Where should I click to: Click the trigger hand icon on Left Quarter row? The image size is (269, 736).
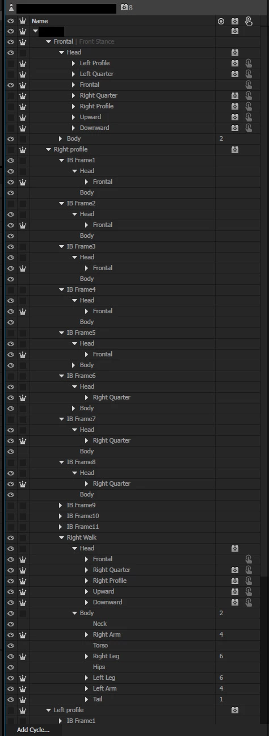249,74
